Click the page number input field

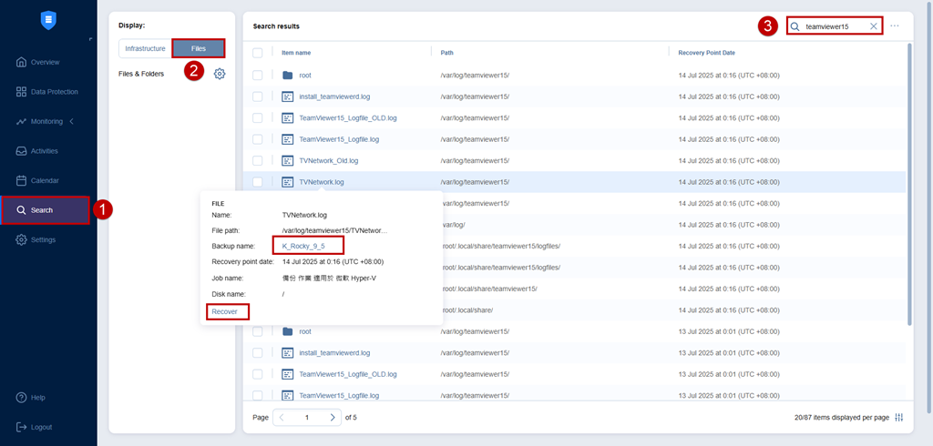point(307,418)
